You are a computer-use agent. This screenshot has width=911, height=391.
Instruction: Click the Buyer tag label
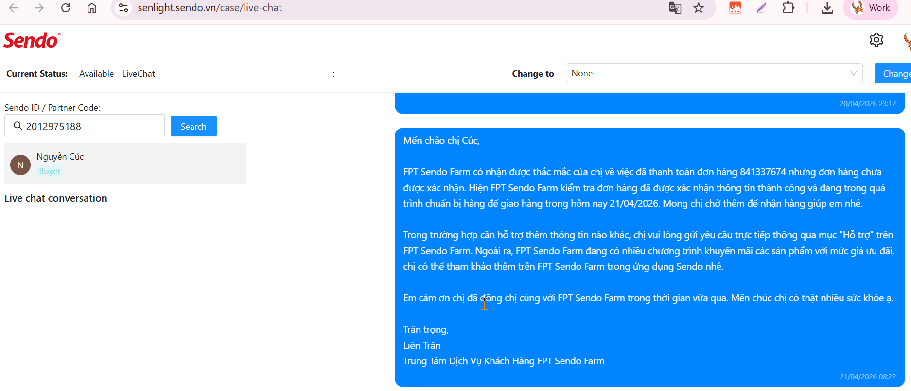50,171
